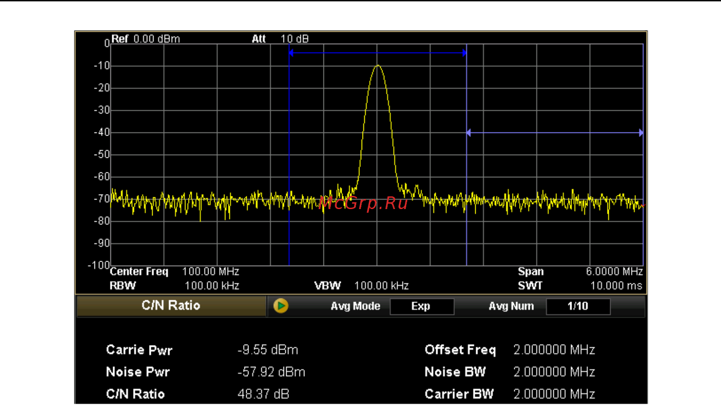Click the Noise BW label
The image size is (721, 405).
tap(455, 372)
